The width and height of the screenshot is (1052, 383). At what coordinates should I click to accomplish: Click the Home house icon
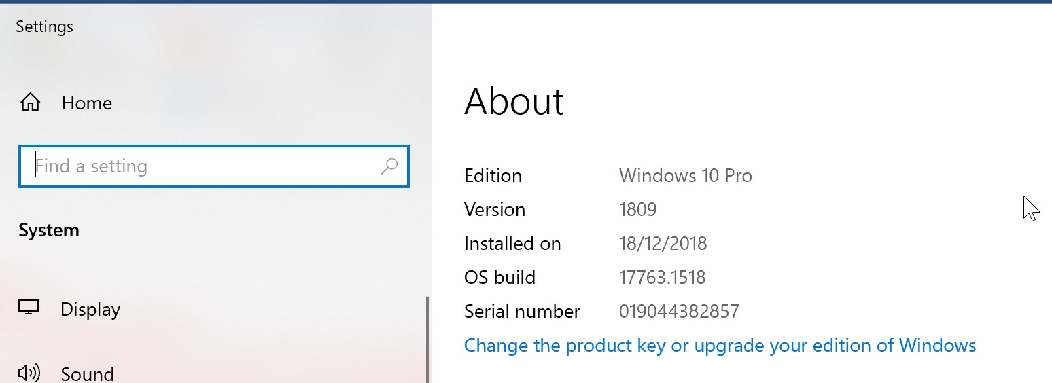point(30,103)
